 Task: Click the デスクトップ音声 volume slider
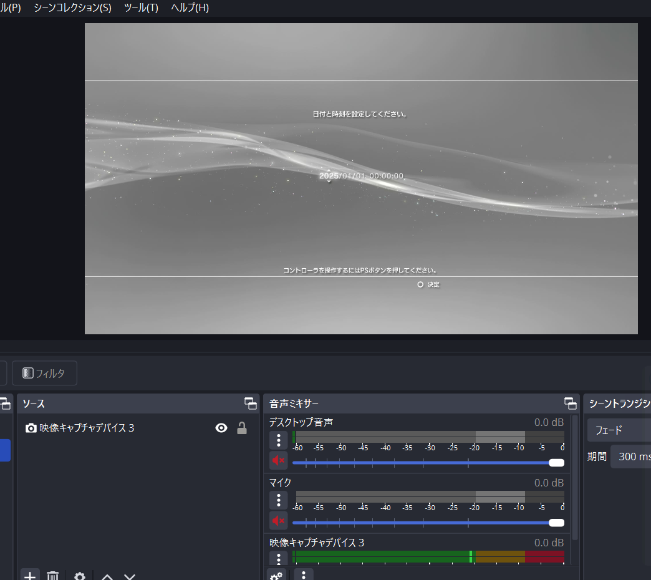[x=424, y=463]
